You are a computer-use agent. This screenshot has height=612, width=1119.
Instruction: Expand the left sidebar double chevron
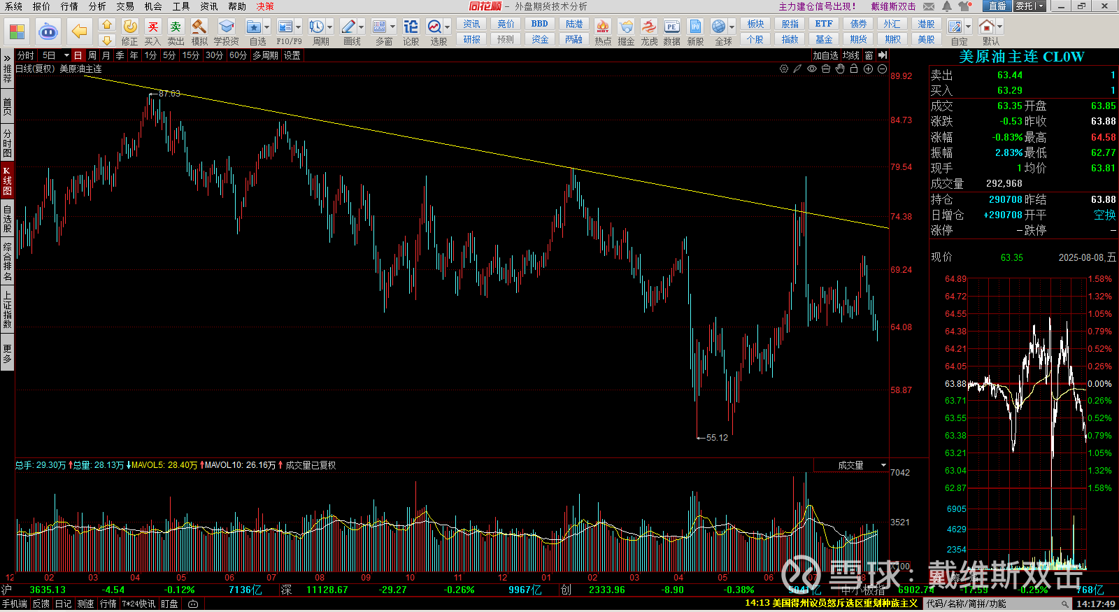(x=7, y=58)
